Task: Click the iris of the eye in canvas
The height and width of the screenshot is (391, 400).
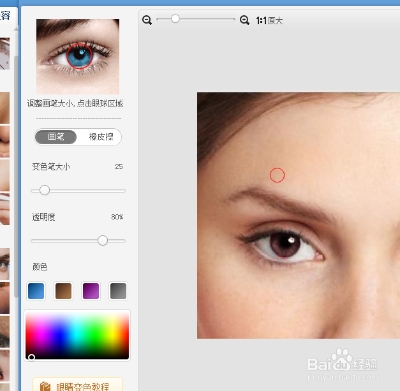Action: point(285,243)
